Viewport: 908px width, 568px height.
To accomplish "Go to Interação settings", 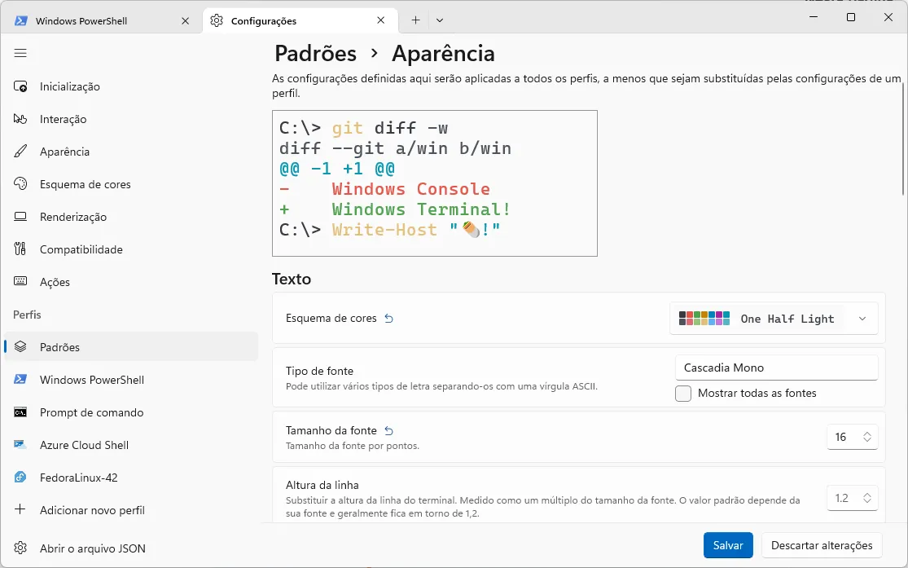I will (131, 119).
